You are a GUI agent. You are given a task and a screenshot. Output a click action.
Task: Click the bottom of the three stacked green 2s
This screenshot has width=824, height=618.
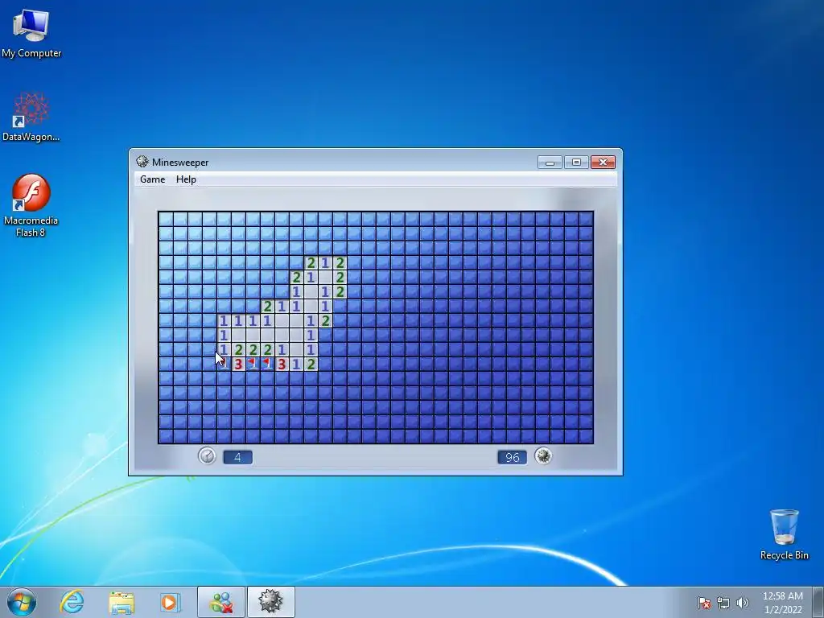click(340, 291)
